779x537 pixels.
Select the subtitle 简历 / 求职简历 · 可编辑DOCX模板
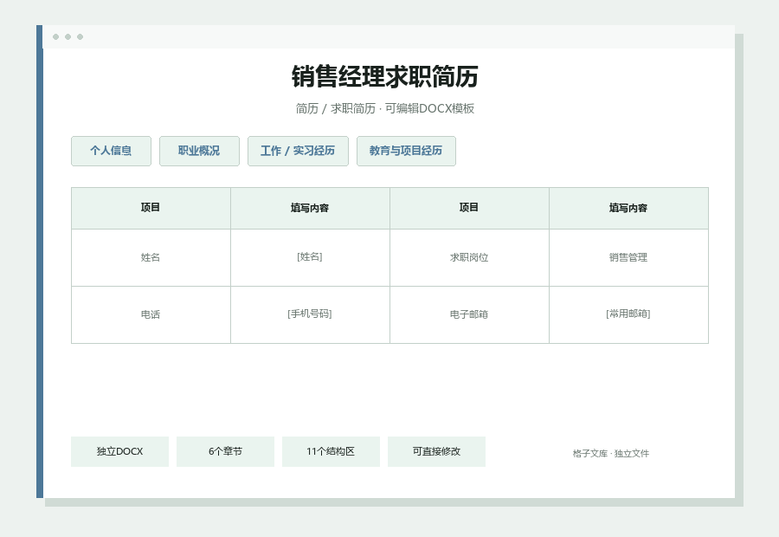(385, 108)
